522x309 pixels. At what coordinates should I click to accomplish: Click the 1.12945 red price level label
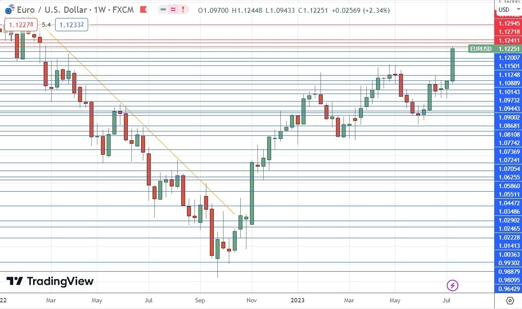pos(509,23)
